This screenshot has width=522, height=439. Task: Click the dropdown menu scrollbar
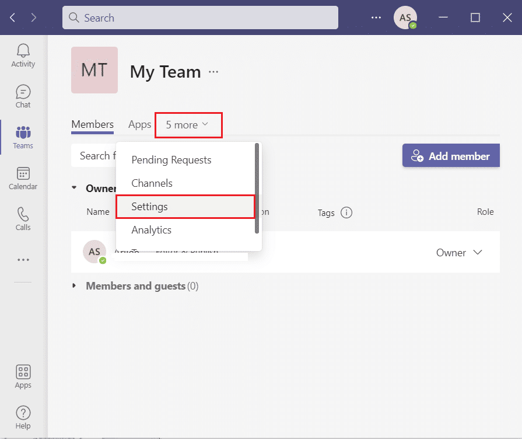(257, 189)
